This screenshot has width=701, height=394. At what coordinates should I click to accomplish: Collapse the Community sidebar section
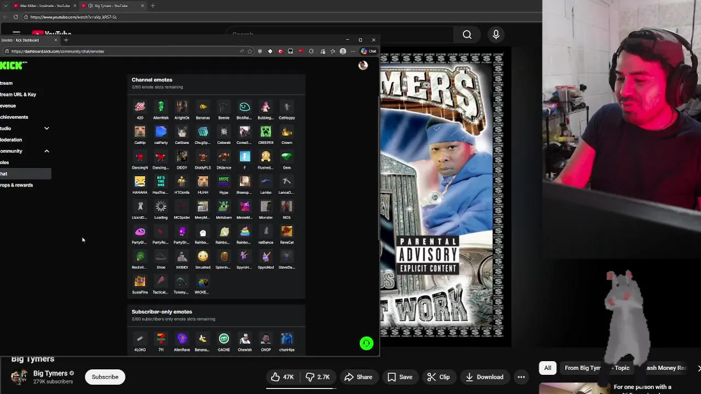(47, 151)
